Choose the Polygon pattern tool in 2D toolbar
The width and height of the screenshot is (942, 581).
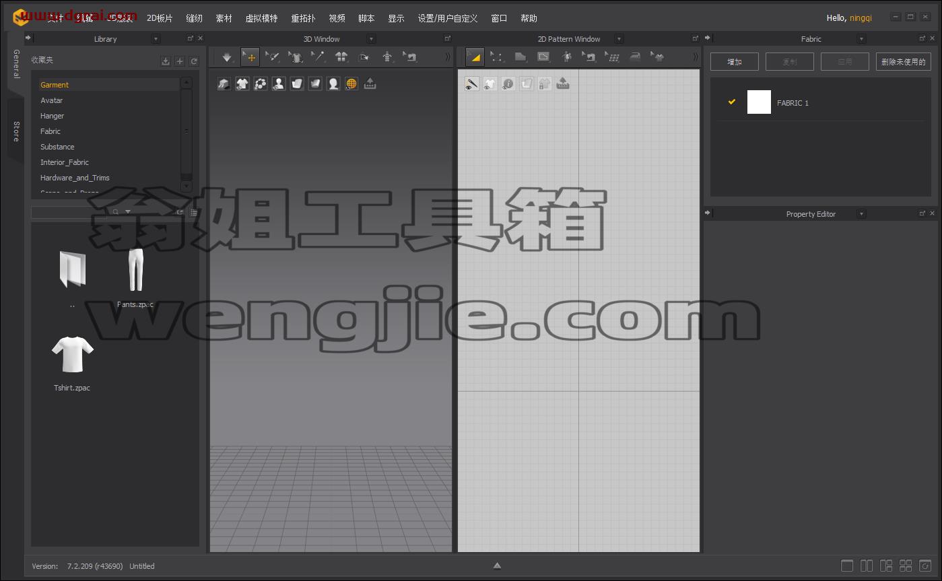point(520,57)
